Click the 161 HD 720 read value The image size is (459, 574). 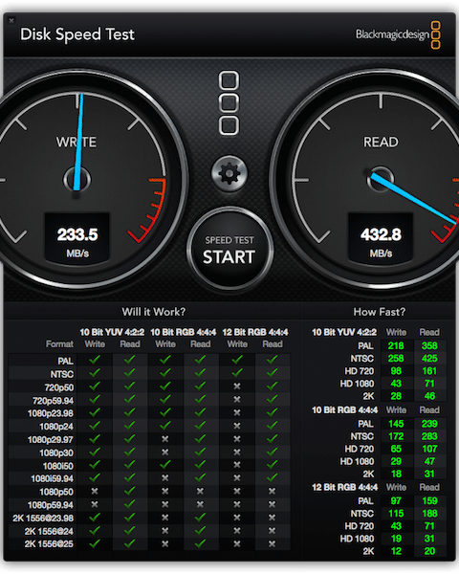pyautogui.click(x=429, y=371)
